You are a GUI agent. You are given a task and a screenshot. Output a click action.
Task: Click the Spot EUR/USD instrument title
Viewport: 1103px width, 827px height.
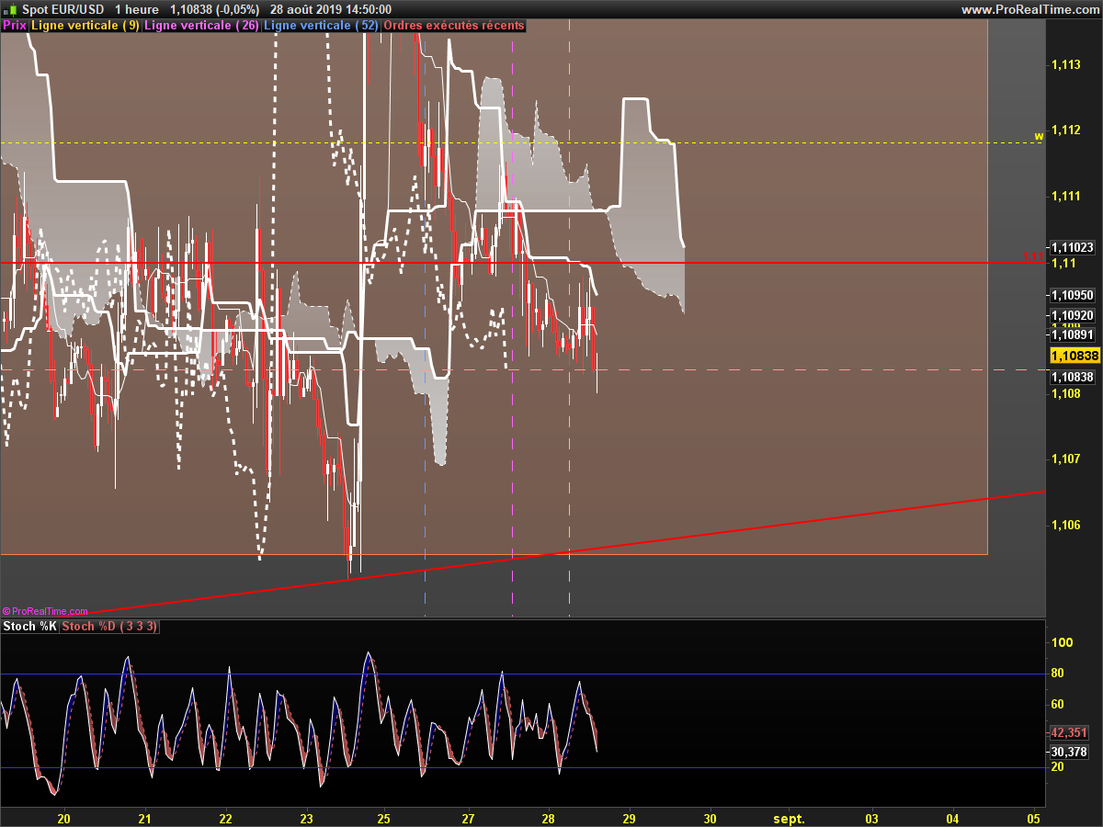click(x=64, y=9)
